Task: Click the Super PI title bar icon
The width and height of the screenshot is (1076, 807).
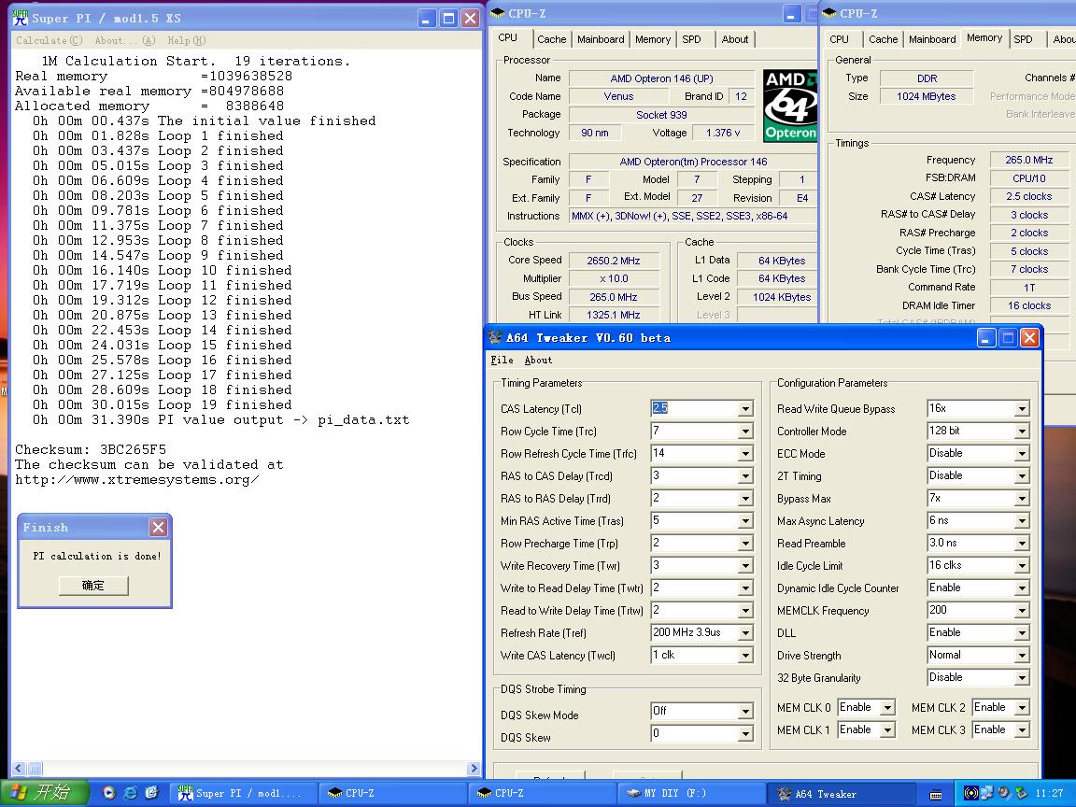Action: 21,18
